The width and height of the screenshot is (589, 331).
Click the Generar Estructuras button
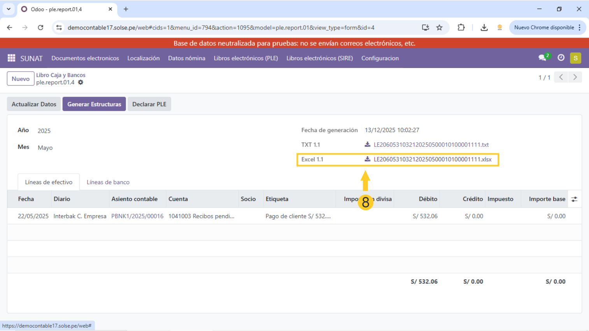[x=94, y=104]
